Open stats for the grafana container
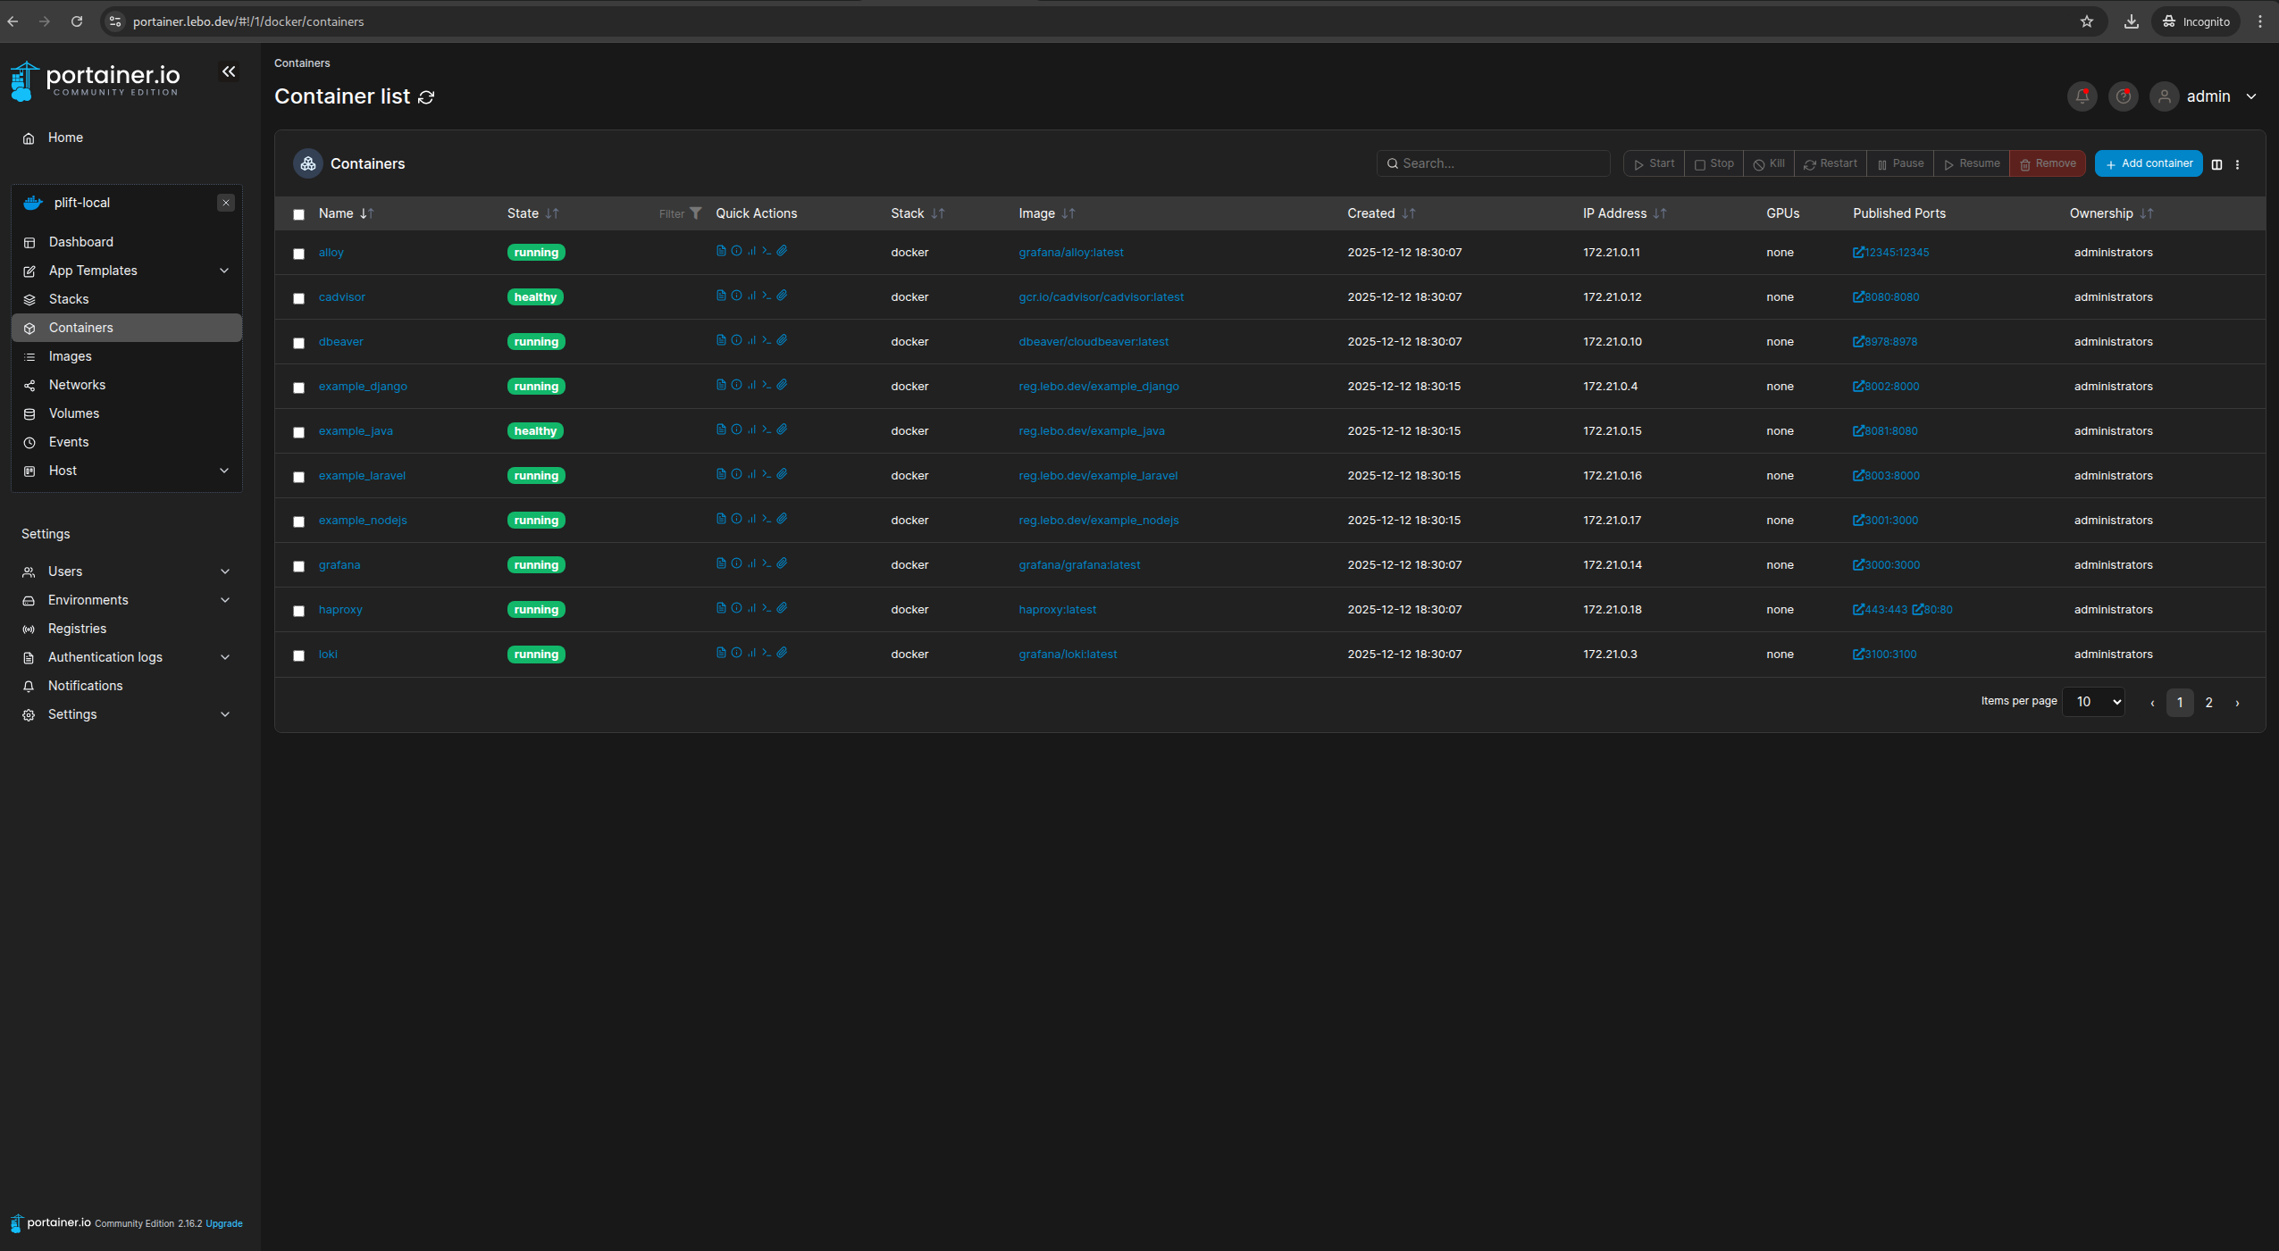 click(751, 563)
